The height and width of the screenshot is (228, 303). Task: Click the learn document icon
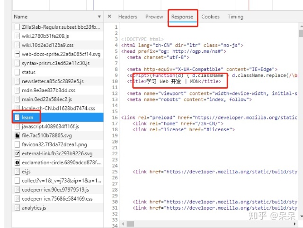tap(17, 117)
